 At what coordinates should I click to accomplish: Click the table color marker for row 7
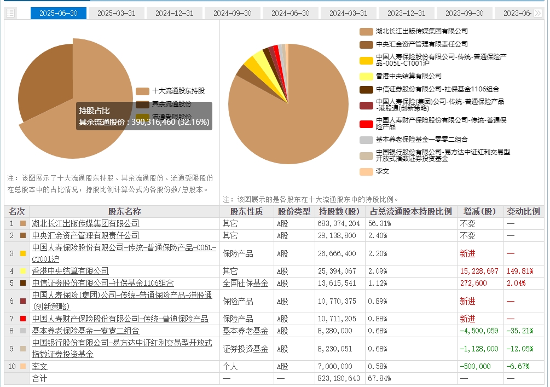(23, 319)
